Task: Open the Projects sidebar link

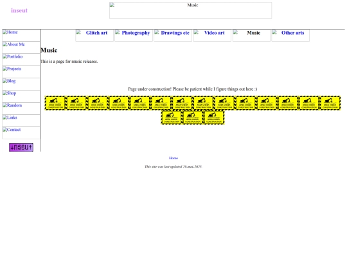Action: 21,72
